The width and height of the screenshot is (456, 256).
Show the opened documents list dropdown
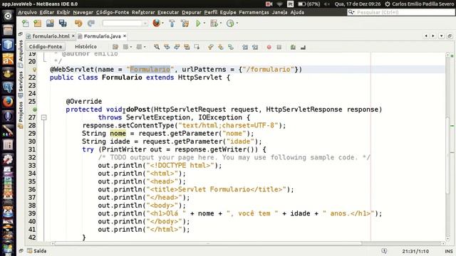coord(442,36)
